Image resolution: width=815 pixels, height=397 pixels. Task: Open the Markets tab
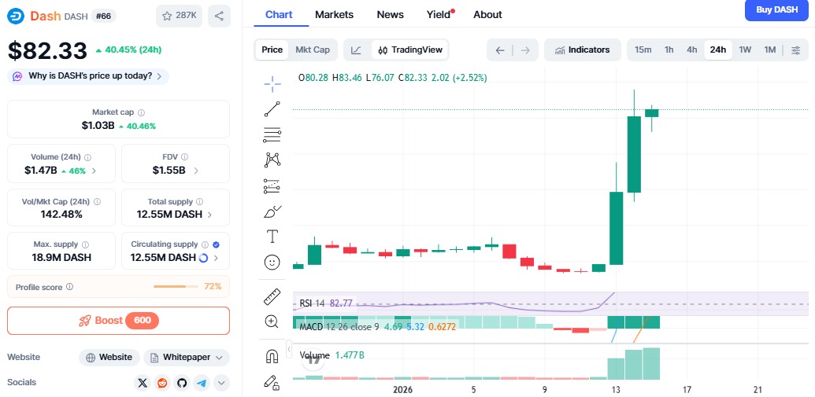(x=334, y=14)
